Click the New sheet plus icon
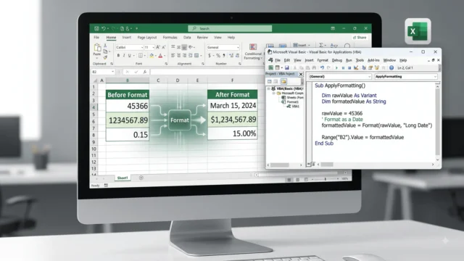The image size is (464, 261). point(141,178)
